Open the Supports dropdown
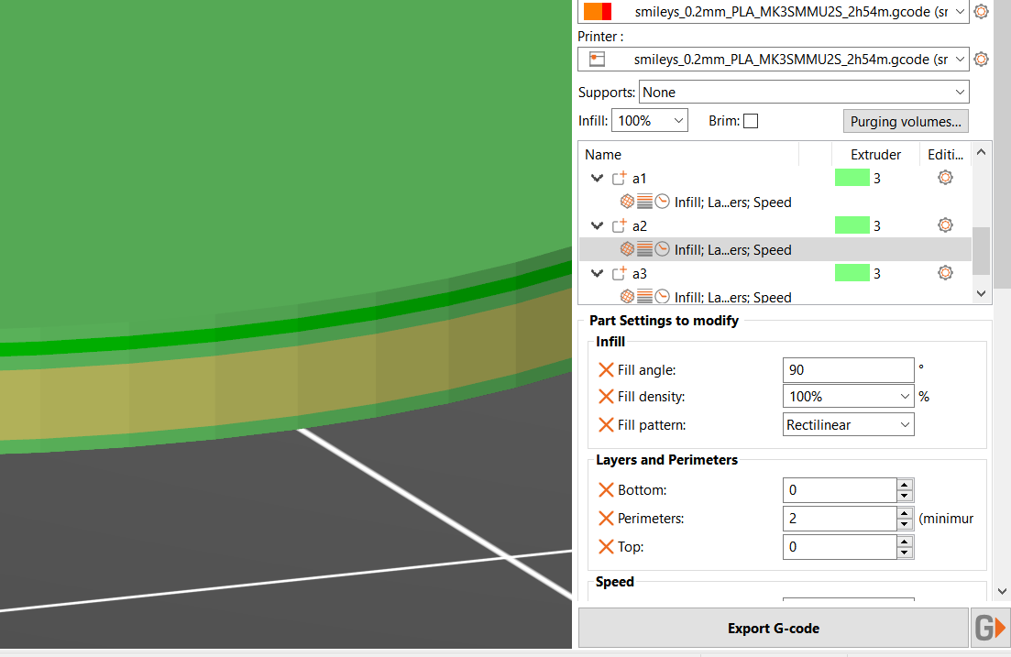This screenshot has width=1011, height=657. pos(803,93)
